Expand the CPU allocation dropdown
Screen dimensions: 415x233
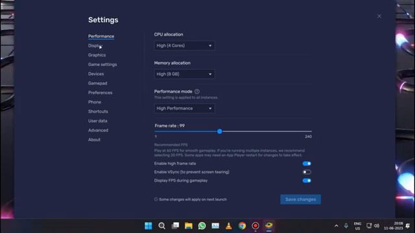click(184, 45)
